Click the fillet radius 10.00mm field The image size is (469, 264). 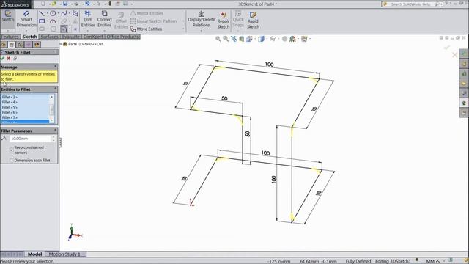click(x=30, y=139)
